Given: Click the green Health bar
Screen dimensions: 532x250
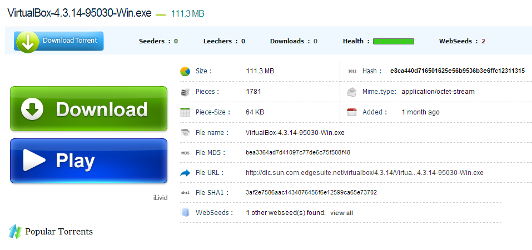Looking at the screenshot, I should pos(394,41).
